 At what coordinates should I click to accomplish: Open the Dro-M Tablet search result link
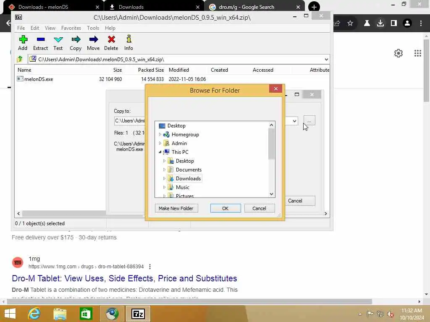[124, 278]
